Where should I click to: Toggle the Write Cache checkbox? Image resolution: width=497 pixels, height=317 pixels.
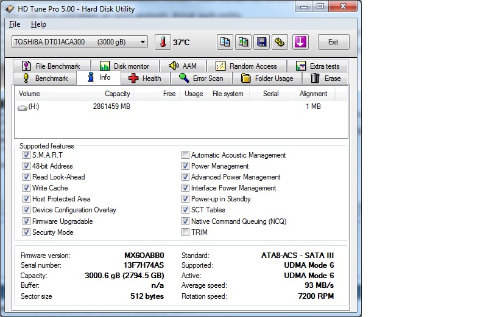(x=26, y=188)
